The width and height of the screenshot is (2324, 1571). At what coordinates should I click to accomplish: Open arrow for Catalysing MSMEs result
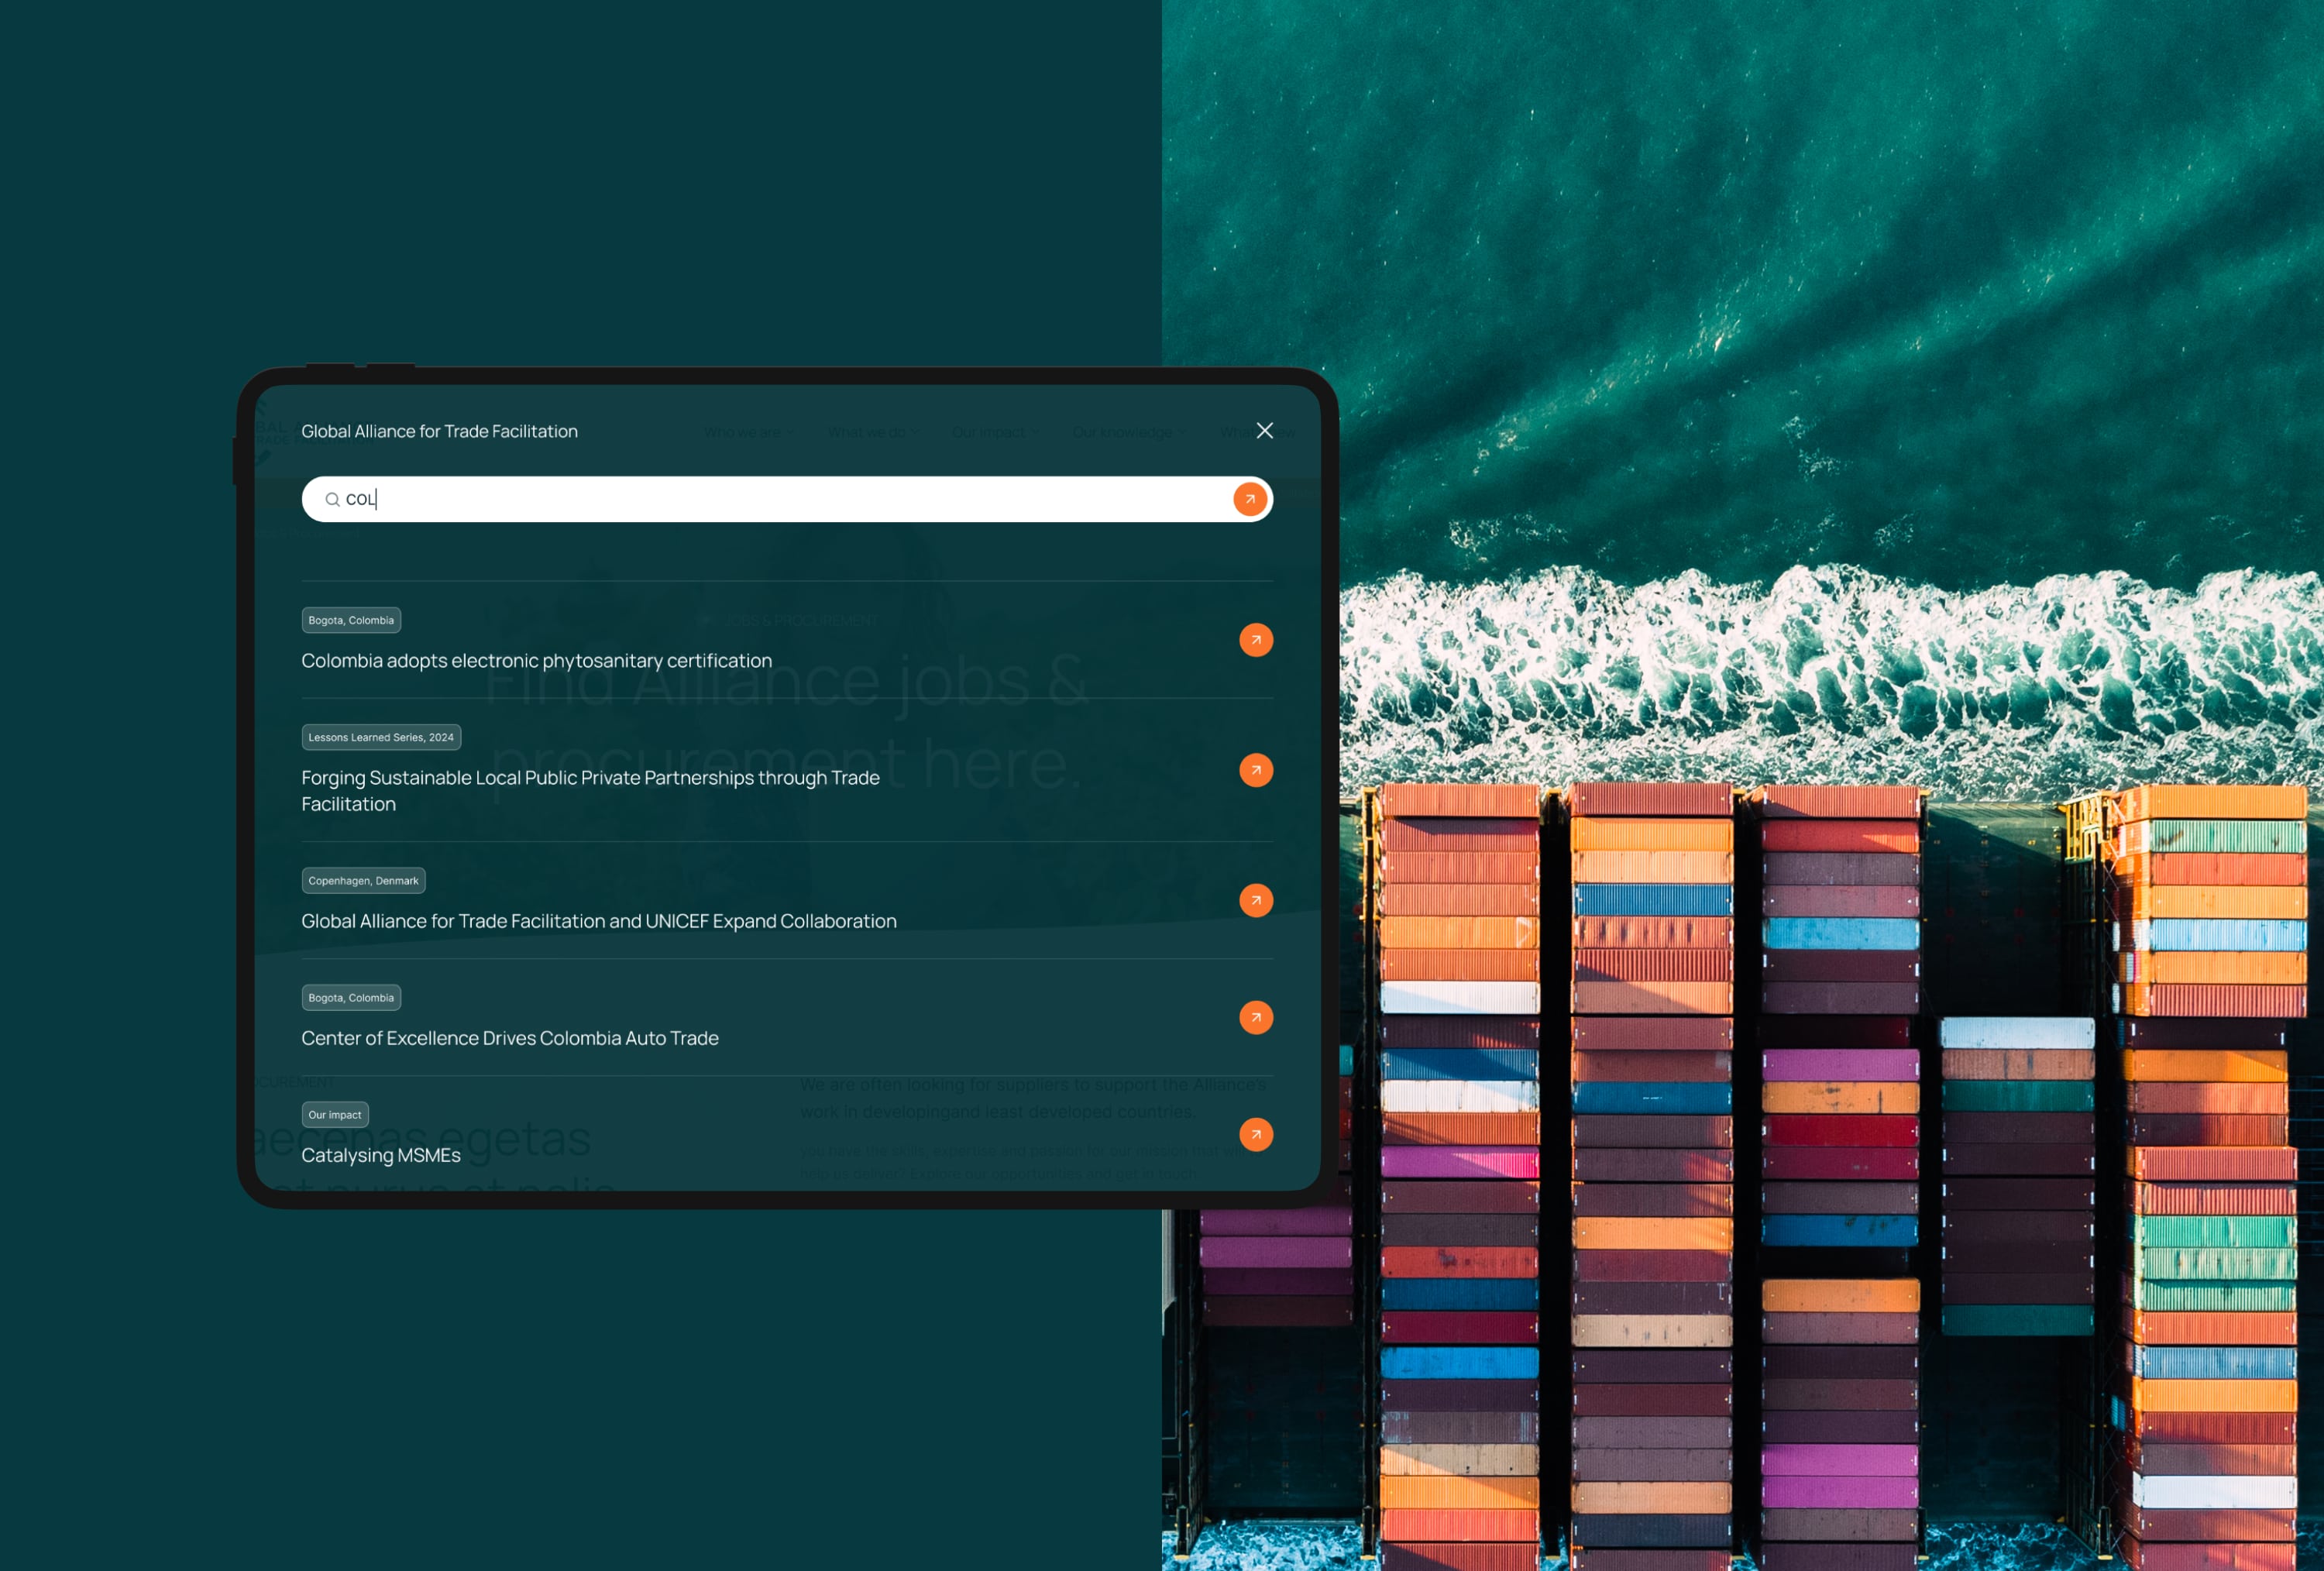1255,1134
